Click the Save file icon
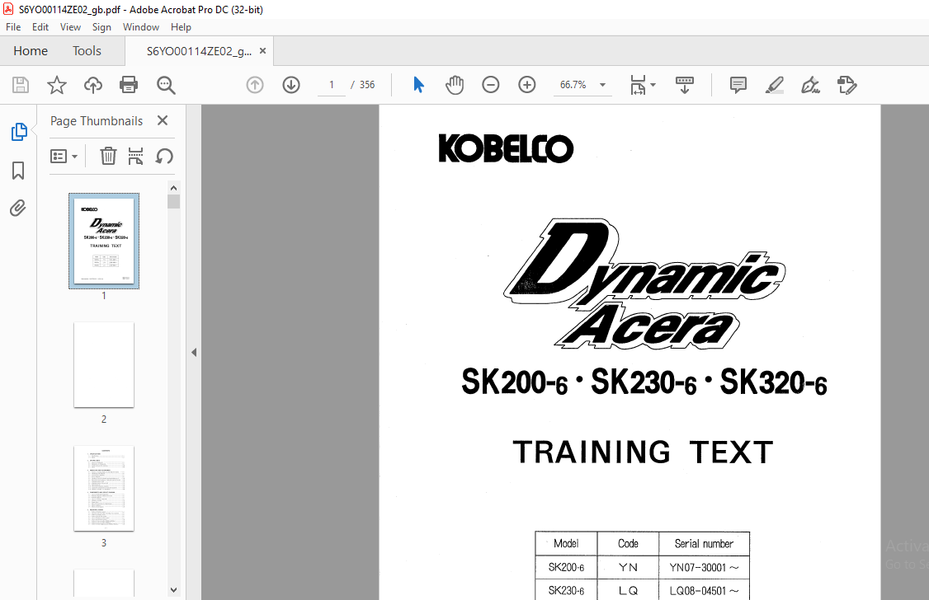Viewport: 929px width, 600px height. pos(20,85)
